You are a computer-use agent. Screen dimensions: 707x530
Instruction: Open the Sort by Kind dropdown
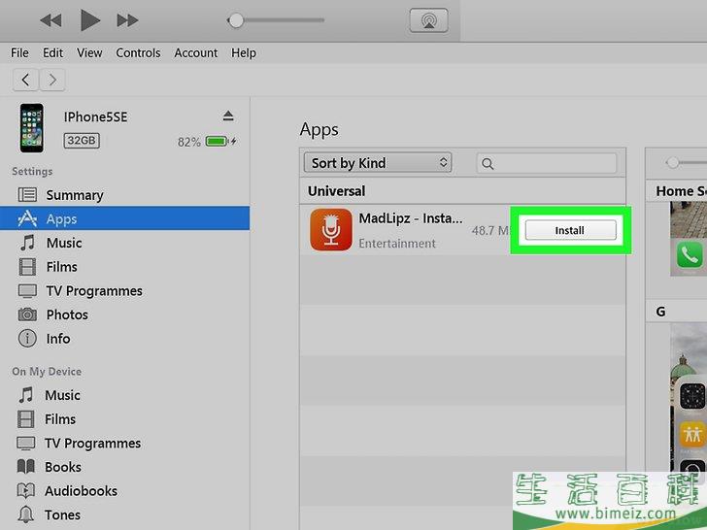click(378, 163)
